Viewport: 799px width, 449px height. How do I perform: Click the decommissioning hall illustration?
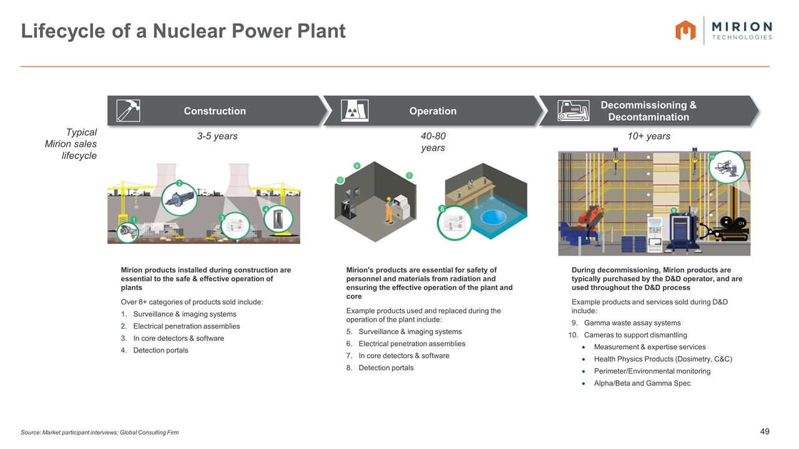pos(654,203)
